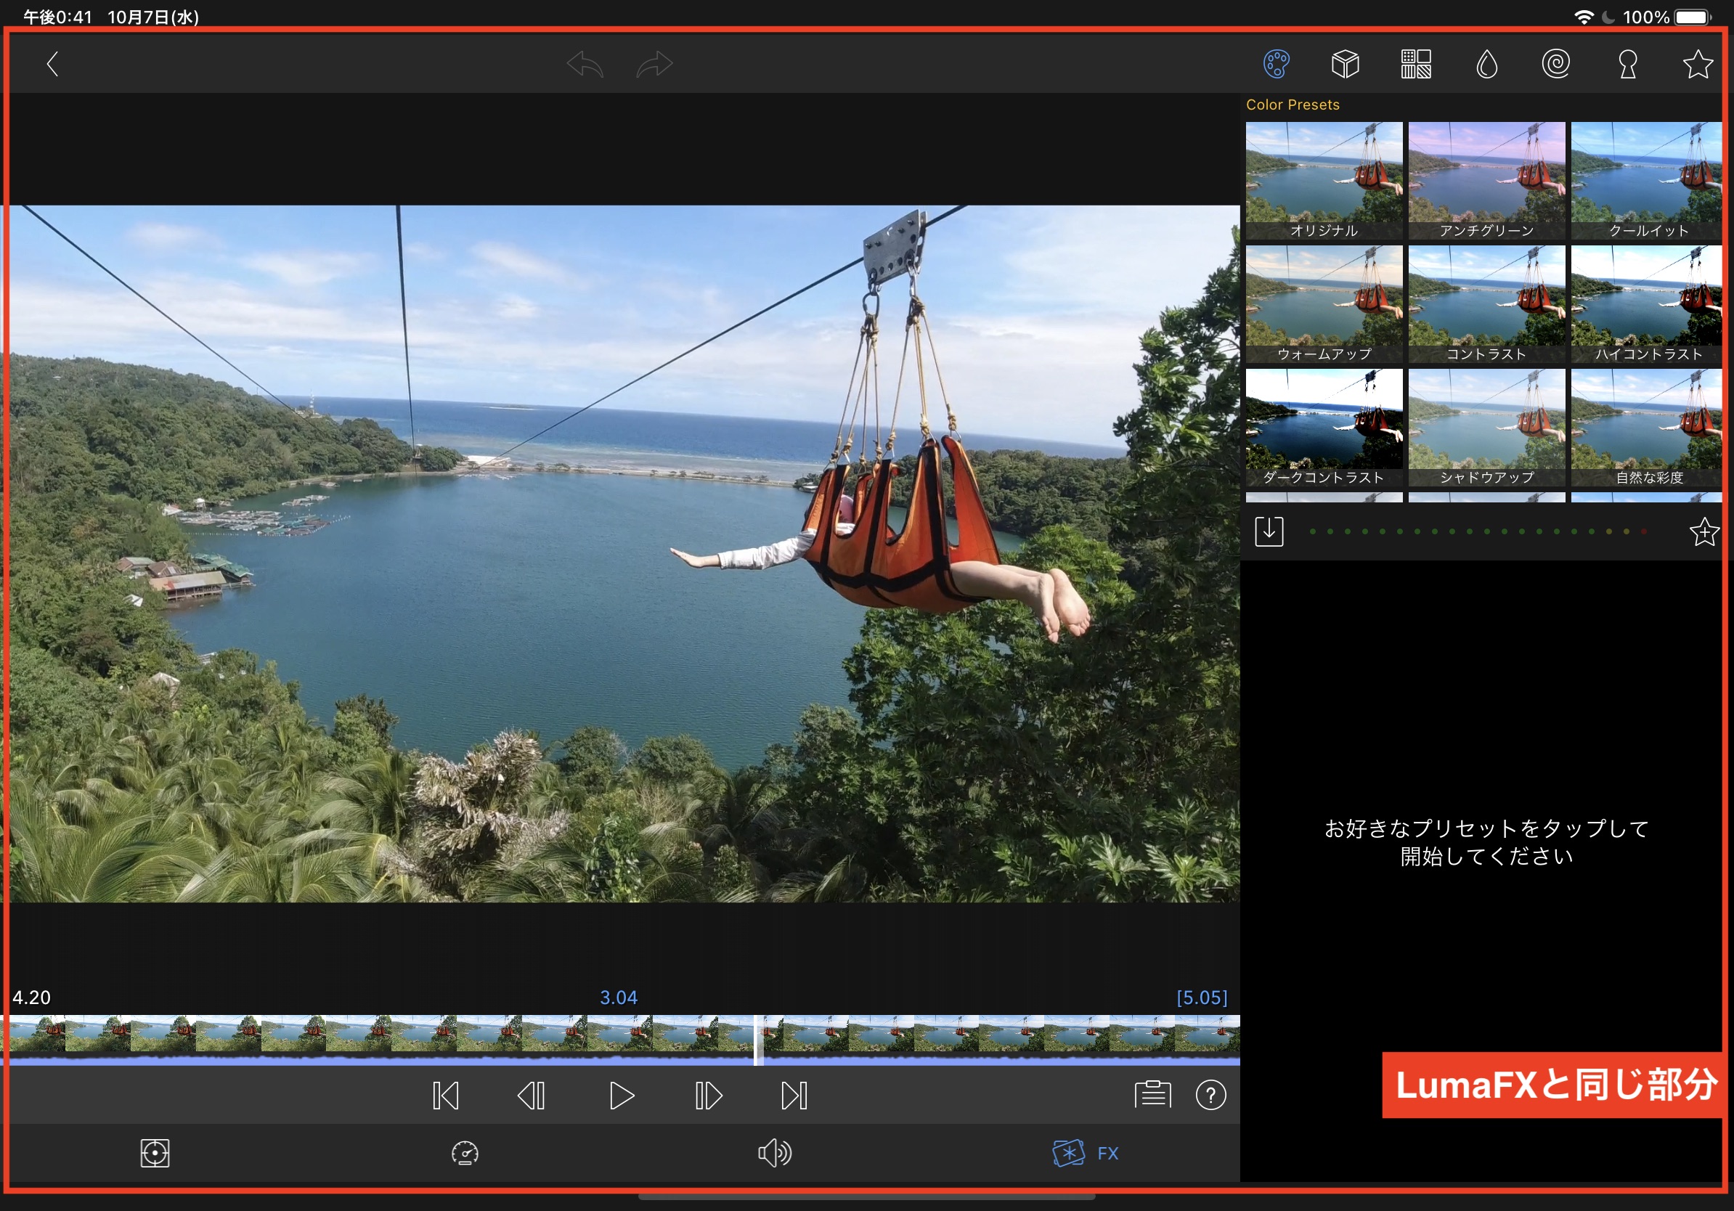Choose the ダークコントラスト preset thumbnail
Screen dimensions: 1734x1211
(x=1323, y=427)
